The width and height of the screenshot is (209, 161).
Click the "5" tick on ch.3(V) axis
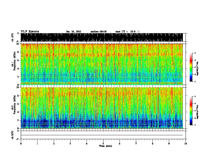[x=18, y=131]
